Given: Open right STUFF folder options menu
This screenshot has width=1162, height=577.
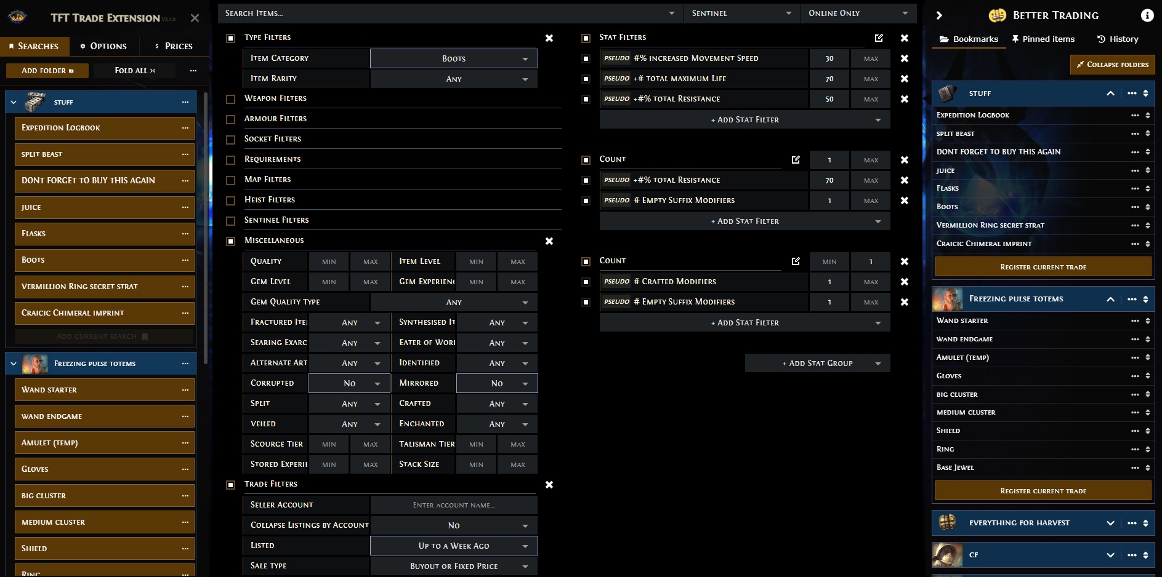Looking at the screenshot, I should click(1132, 94).
